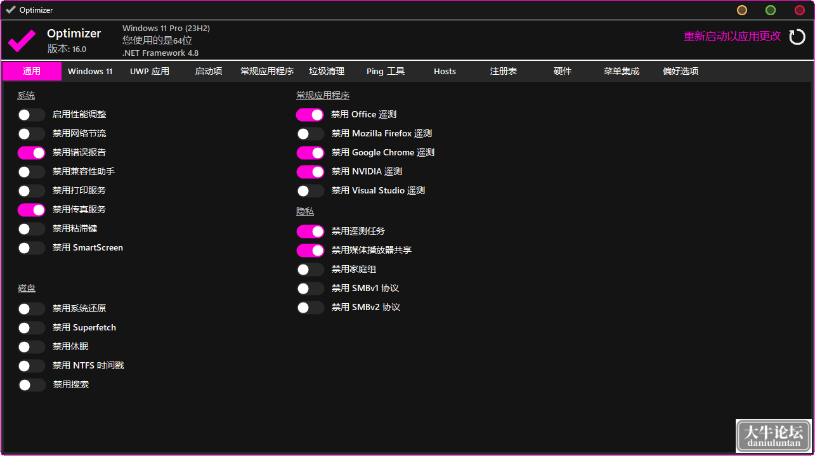Viewport: 815px width, 456px height.
Task: Toggle 禁用休眠 switch
Action: (31, 347)
